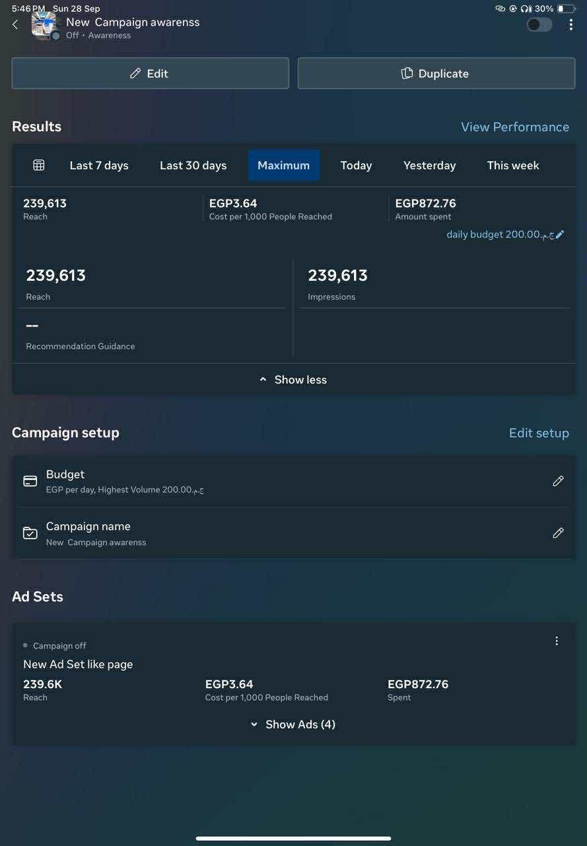Edit Budget using its pencil icon
The width and height of the screenshot is (587, 846).
pyautogui.click(x=558, y=481)
